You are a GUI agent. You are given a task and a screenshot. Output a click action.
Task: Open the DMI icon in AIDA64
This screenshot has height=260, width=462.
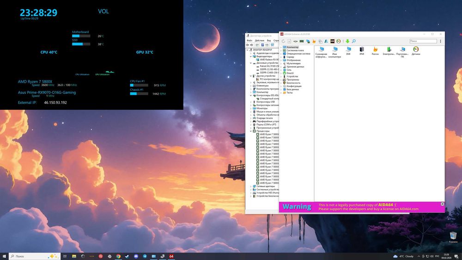pos(348,51)
